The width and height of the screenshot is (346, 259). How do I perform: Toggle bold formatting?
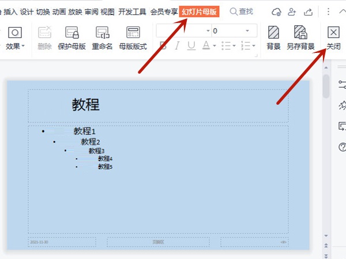pos(163,45)
